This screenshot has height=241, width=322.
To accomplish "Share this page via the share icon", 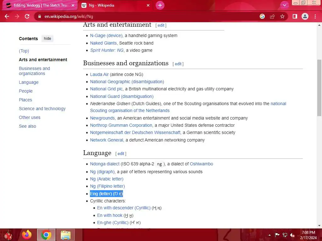I will point(272,16).
